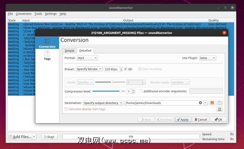Toggle Calculate Replay Gain tags checkbox
The height and width of the screenshot is (149, 244).
(x=66, y=109)
